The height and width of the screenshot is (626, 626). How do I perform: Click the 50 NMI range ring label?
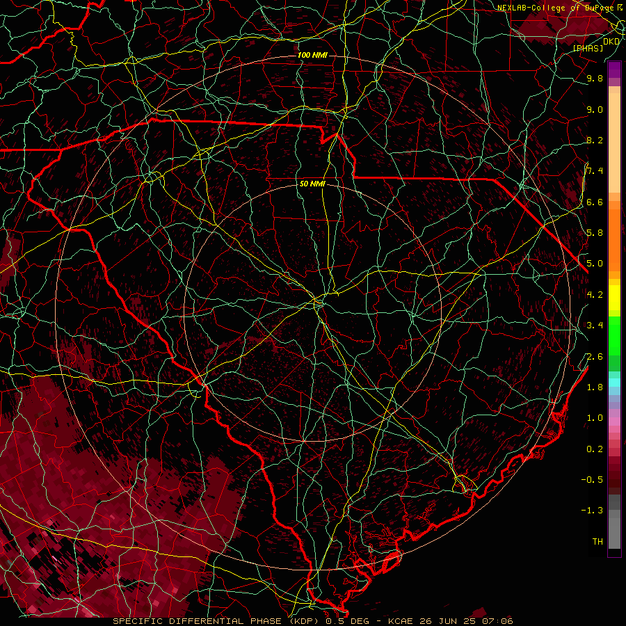point(312,184)
